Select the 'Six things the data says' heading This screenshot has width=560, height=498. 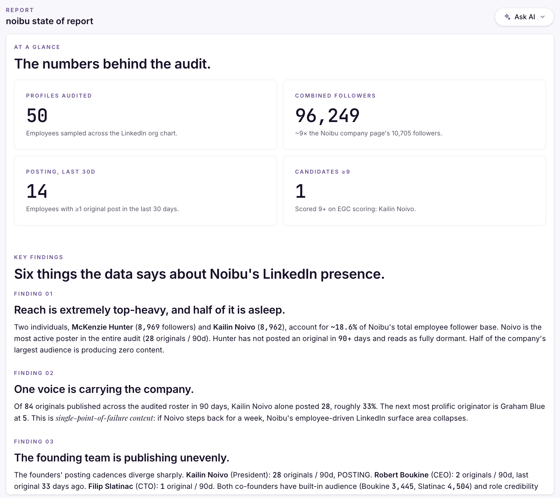(199, 274)
